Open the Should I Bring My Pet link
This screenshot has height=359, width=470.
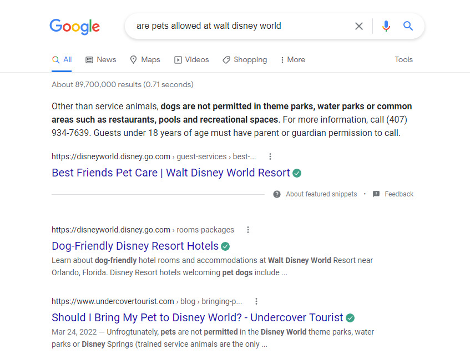pos(198,317)
